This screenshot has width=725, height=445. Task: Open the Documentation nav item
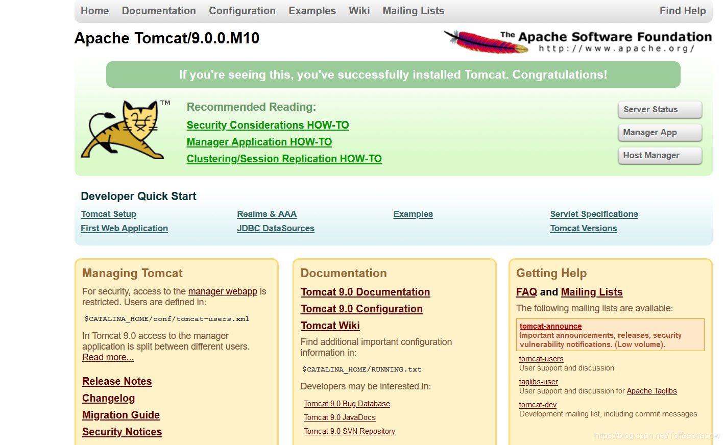click(x=159, y=11)
